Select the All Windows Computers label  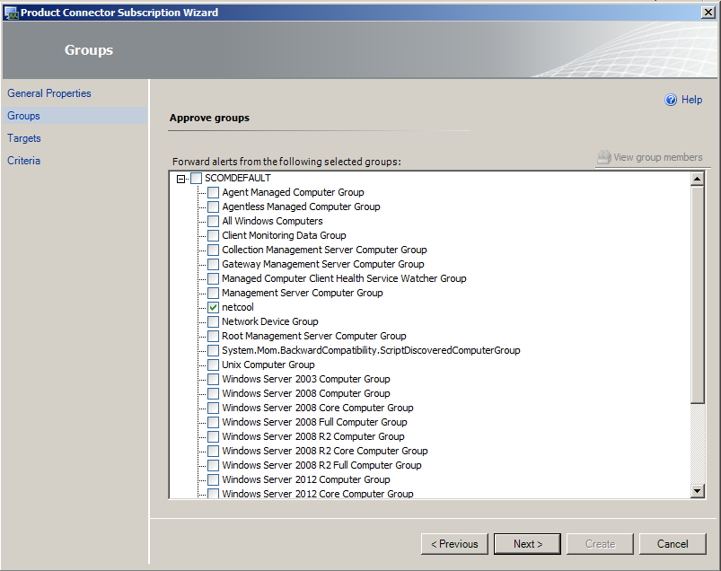[x=272, y=221]
